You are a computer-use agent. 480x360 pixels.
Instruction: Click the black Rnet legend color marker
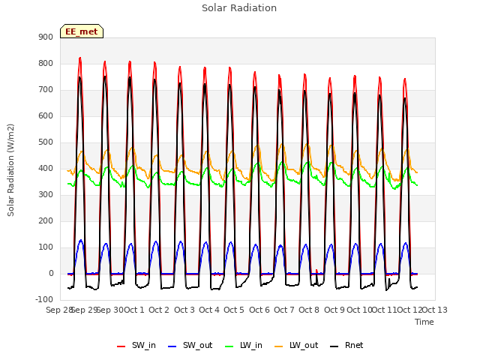334,346
